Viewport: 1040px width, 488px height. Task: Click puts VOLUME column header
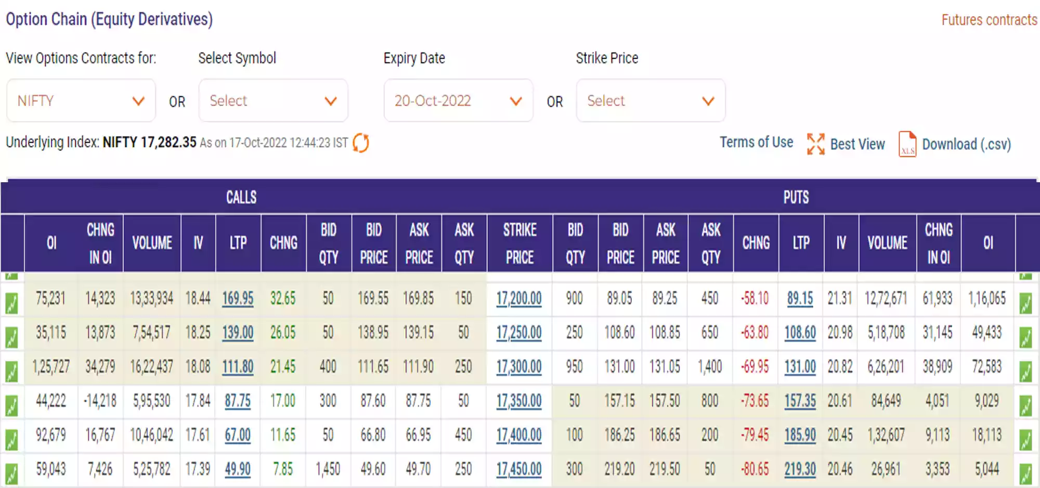click(x=887, y=243)
